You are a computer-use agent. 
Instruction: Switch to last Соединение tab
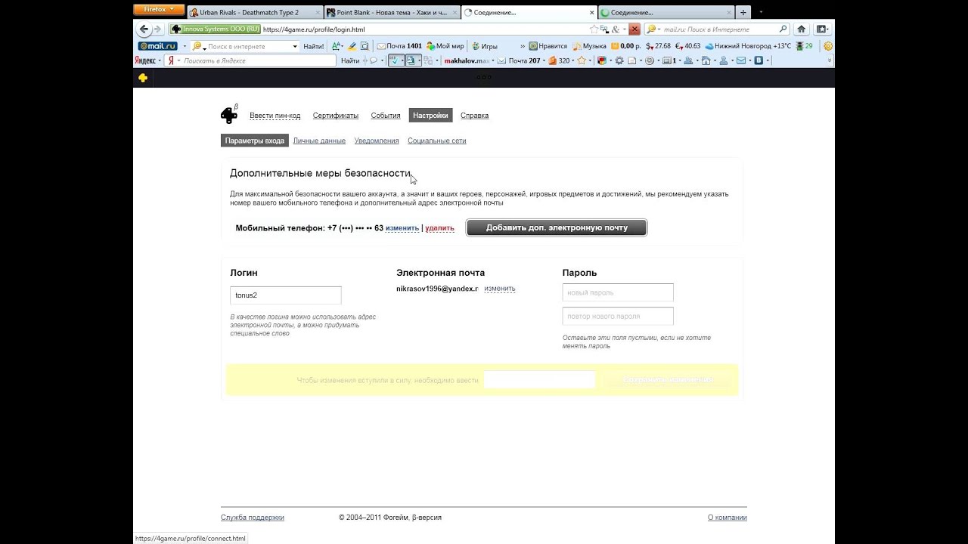point(665,12)
